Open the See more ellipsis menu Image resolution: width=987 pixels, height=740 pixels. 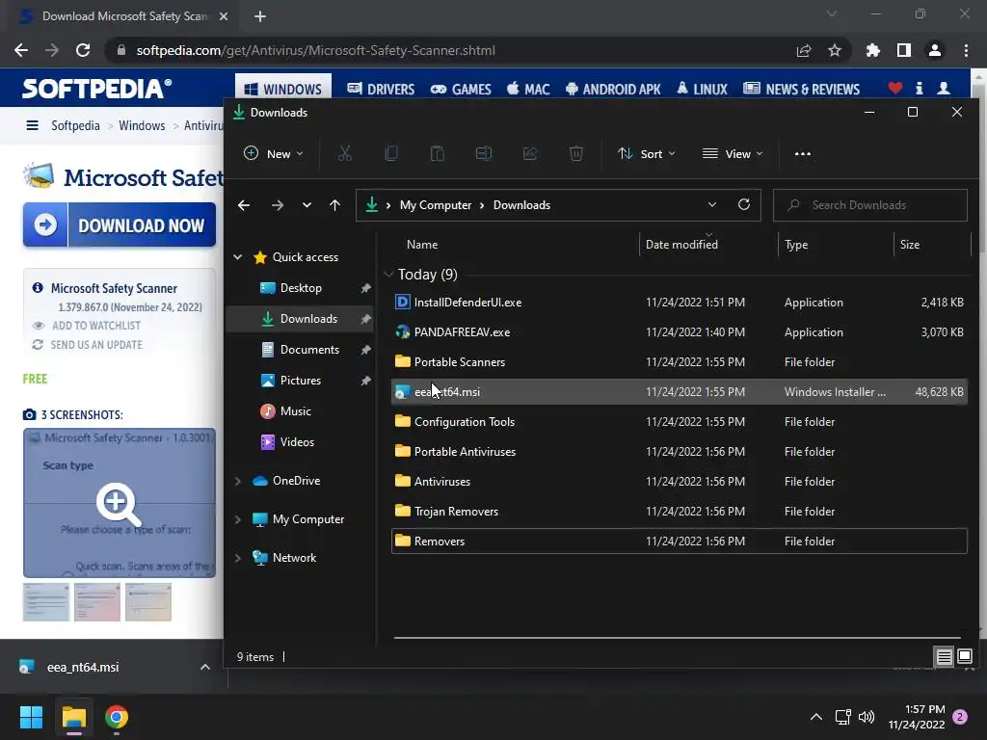point(803,153)
